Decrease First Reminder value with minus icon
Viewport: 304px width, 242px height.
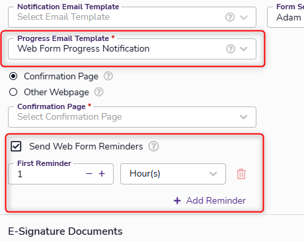tap(89, 174)
